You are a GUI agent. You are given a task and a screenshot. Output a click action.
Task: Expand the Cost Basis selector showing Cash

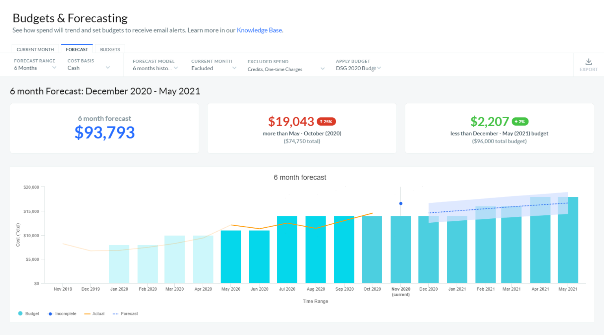pyautogui.click(x=90, y=68)
